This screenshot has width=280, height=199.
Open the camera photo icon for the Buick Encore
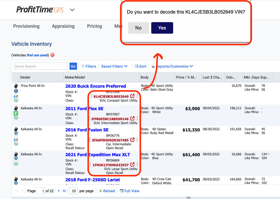coord(16,96)
